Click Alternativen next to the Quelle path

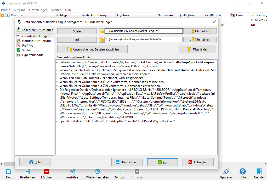(x=200, y=31)
